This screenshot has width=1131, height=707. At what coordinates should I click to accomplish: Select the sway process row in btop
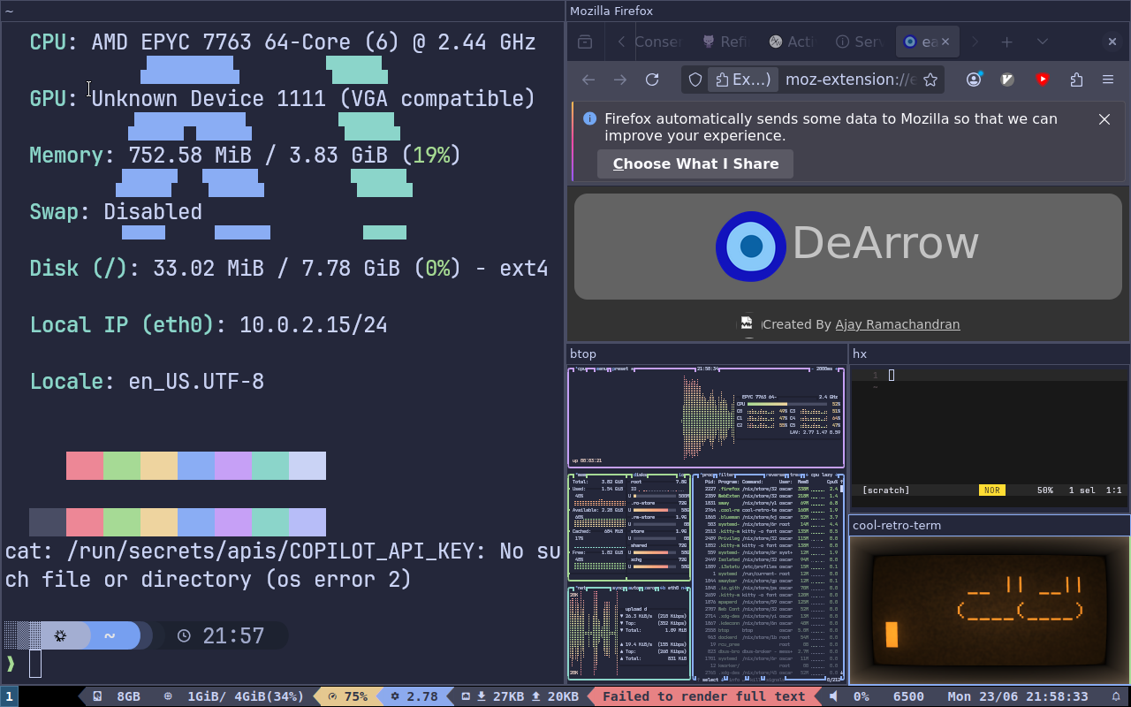767,503
